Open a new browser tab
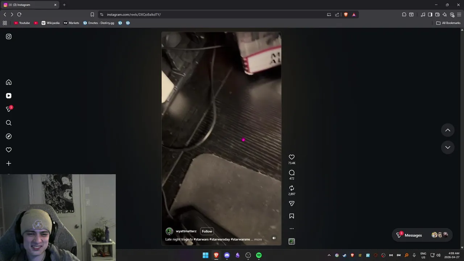Viewport: 464px width, 261px height. tap(64, 5)
